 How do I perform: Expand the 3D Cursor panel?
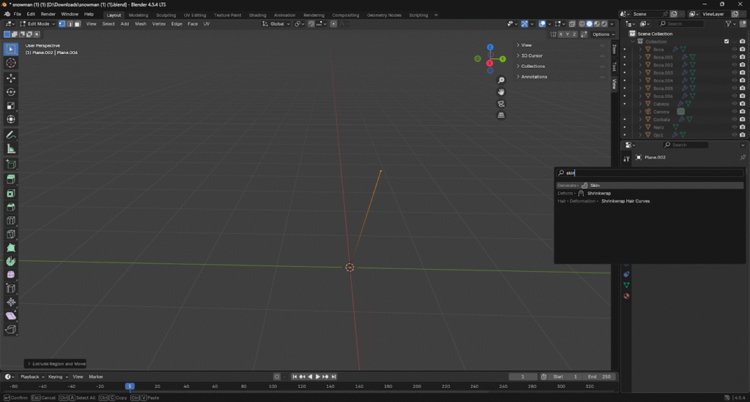coord(532,56)
